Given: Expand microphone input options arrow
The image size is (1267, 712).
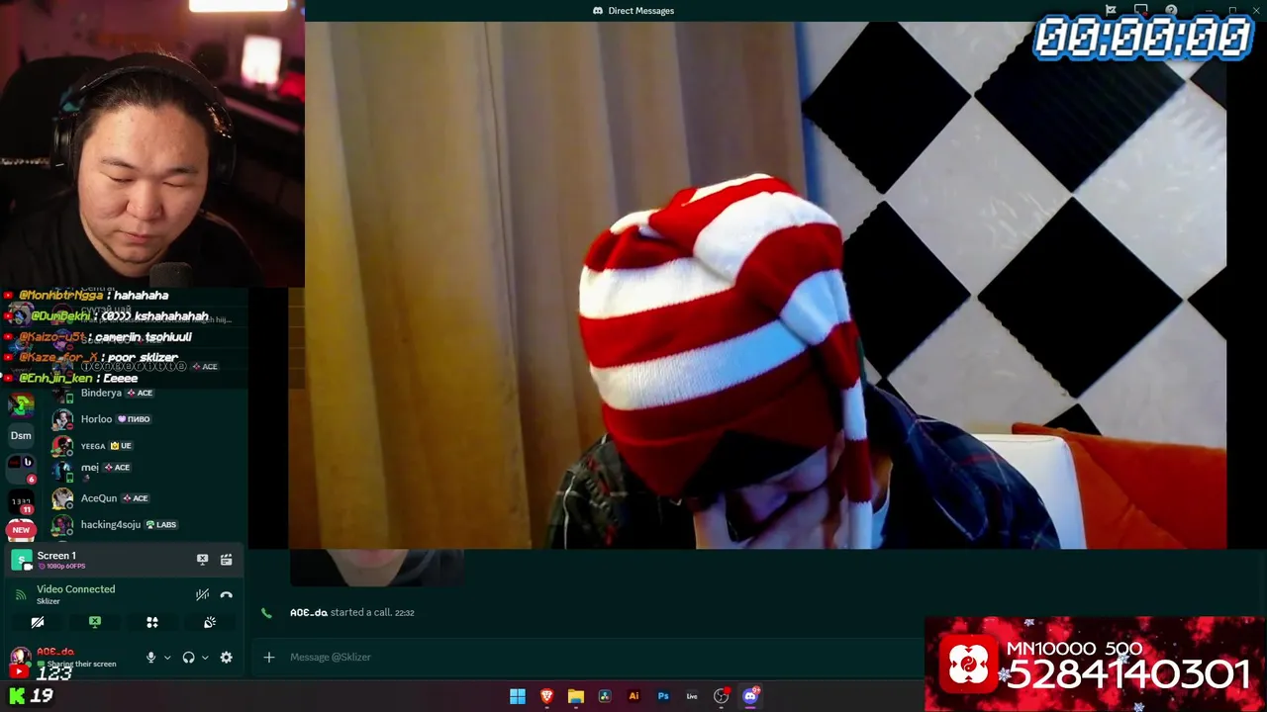Looking at the screenshot, I should tap(166, 658).
